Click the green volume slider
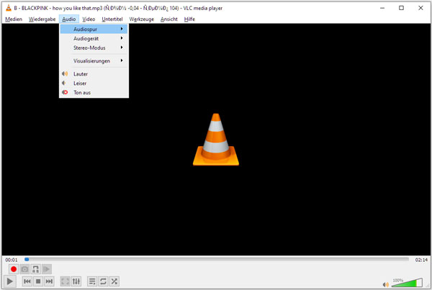Screen dimensions: 432x290 click(408, 281)
